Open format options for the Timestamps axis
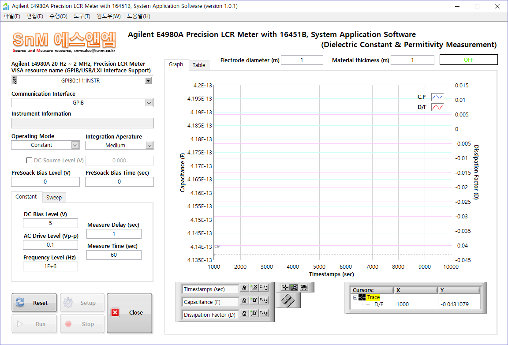 click(x=264, y=288)
